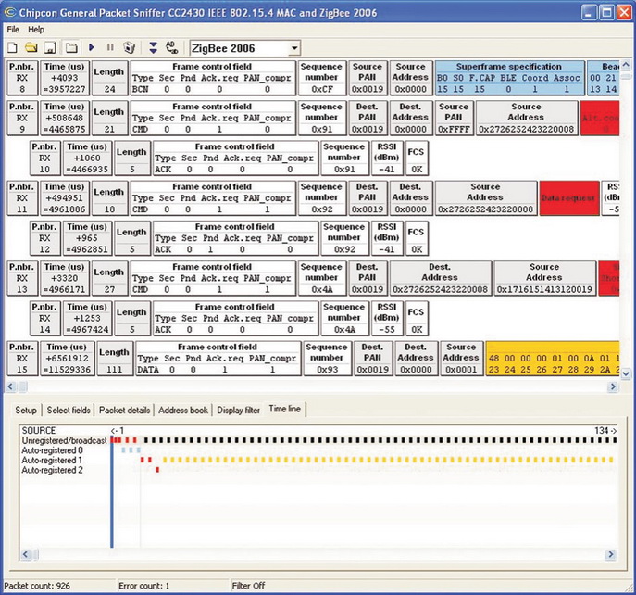Image resolution: width=636 pixels, height=595 pixels.
Task: Save capture using the floppy disk icon
Action: (x=50, y=47)
